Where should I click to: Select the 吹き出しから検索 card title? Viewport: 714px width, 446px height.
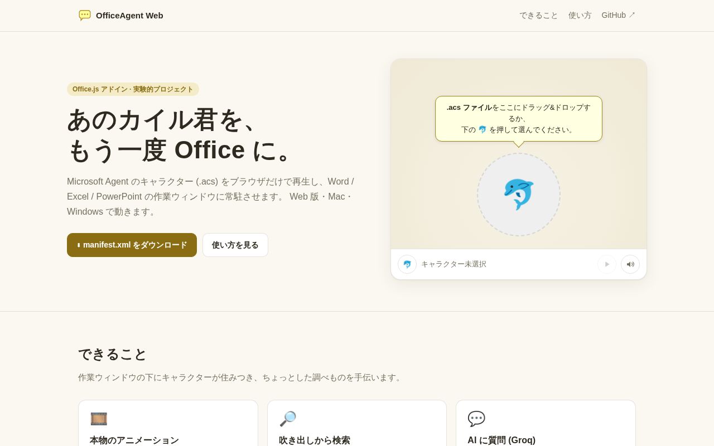pyautogui.click(x=315, y=440)
